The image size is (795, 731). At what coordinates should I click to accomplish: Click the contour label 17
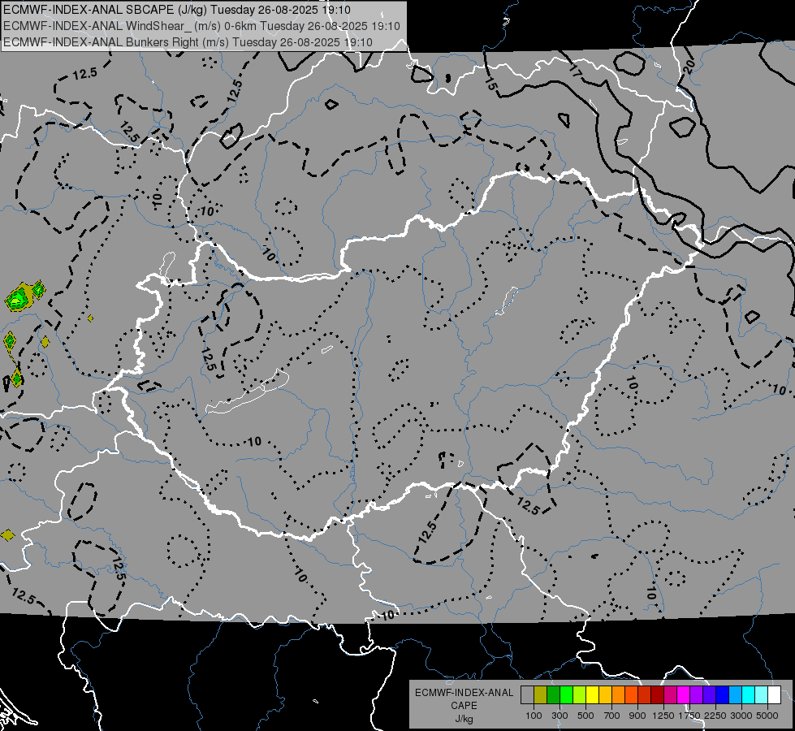coord(575,71)
